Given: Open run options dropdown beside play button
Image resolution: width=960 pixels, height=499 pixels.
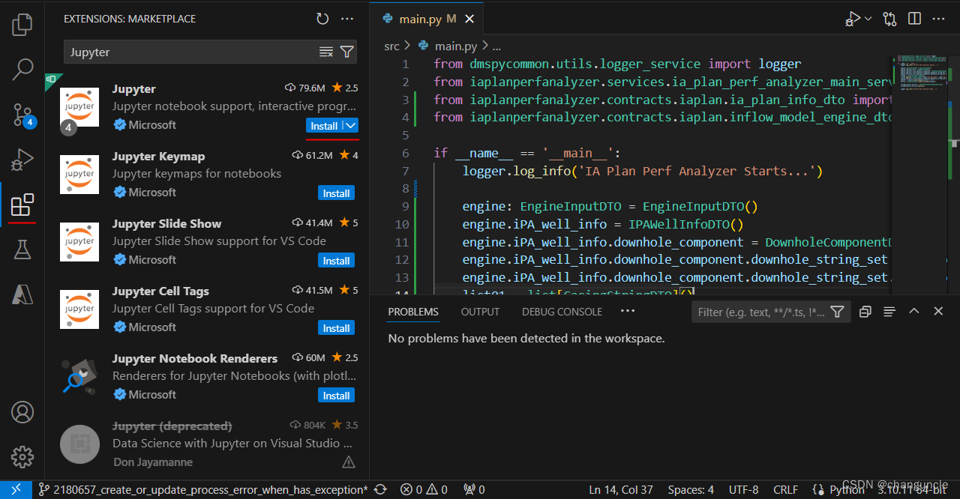Looking at the screenshot, I should pyautogui.click(x=868, y=18).
